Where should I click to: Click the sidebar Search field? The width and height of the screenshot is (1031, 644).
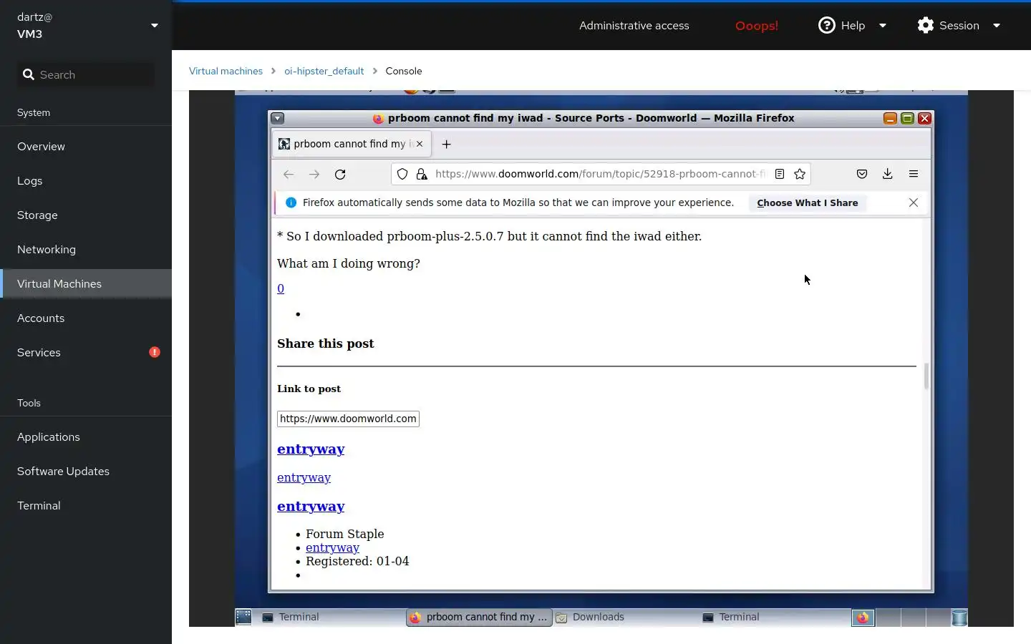pyautogui.click(x=86, y=74)
